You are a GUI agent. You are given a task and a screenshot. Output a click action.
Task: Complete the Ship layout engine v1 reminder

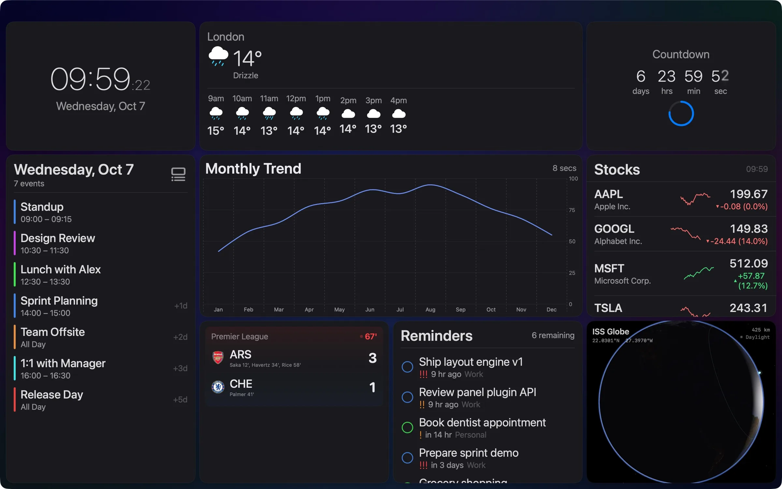(x=407, y=367)
